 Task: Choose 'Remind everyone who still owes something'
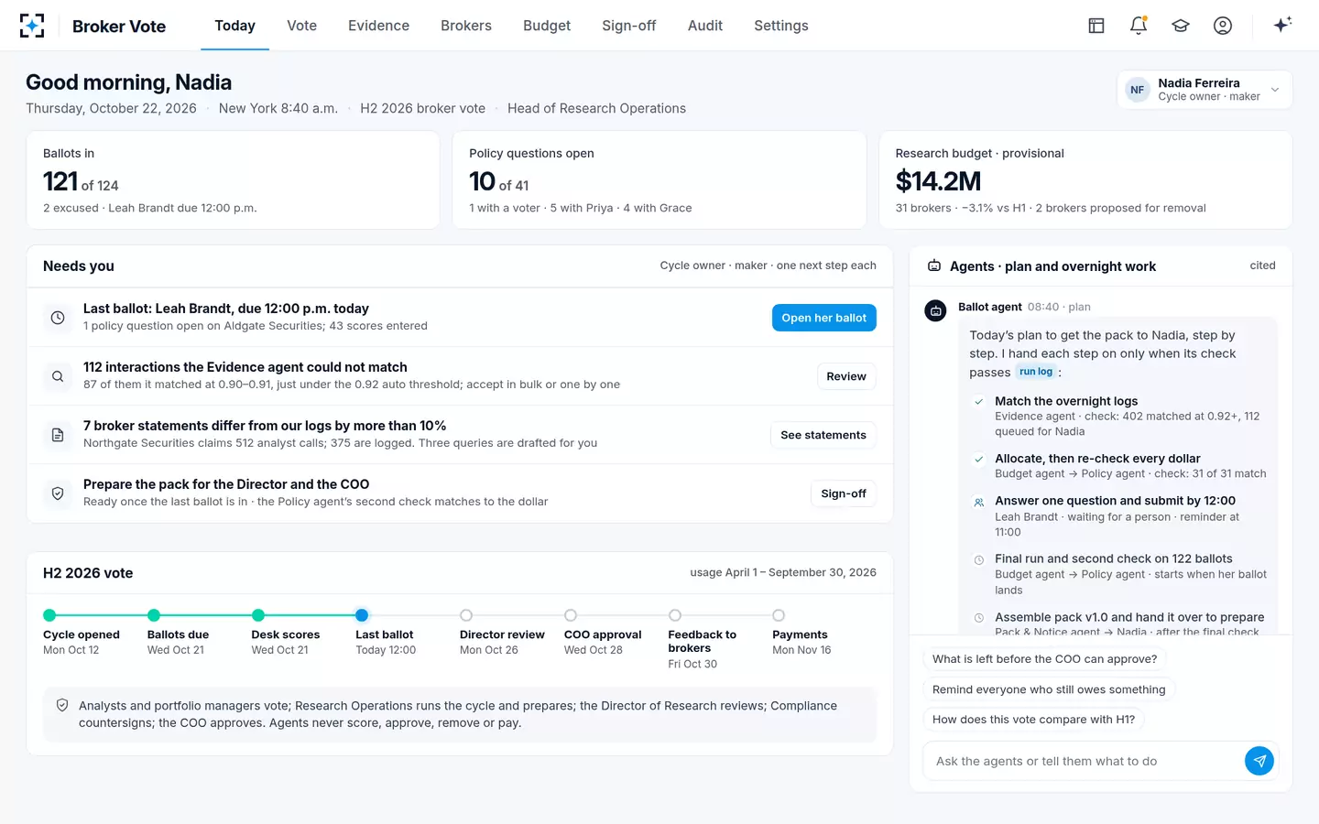click(x=1049, y=689)
